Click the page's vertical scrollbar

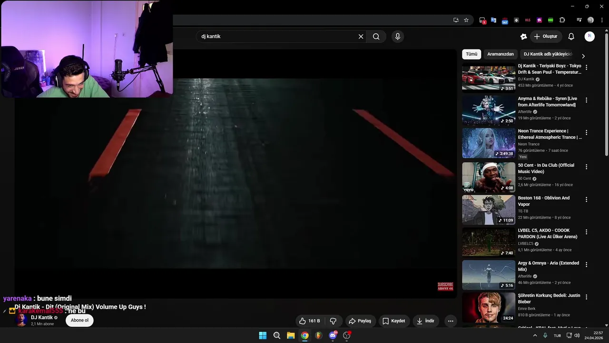(x=606, y=95)
